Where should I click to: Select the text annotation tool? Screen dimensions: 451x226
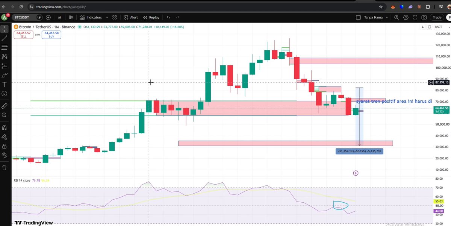coord(5,84)
